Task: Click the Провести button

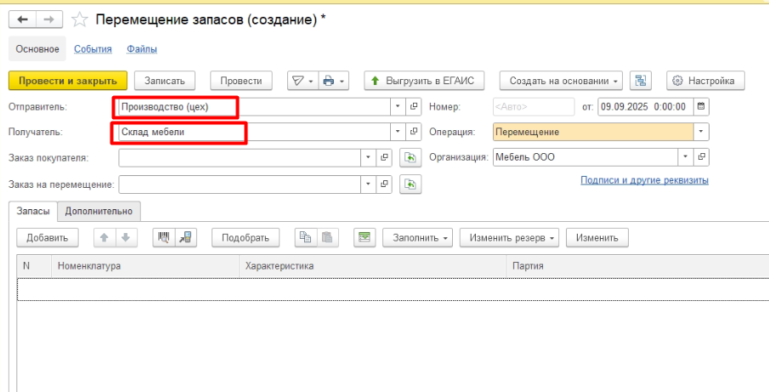Action: (240, 81)
